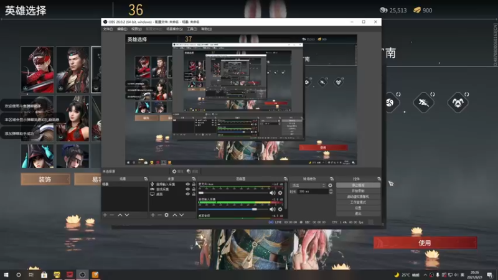The height and width of the screenshot is (280, 498).
Task: Move source up in Sources panel
Action: (x=175, y=215)
